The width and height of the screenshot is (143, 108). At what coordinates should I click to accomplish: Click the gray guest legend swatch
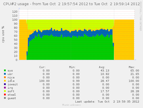click(x=5, y=98)
